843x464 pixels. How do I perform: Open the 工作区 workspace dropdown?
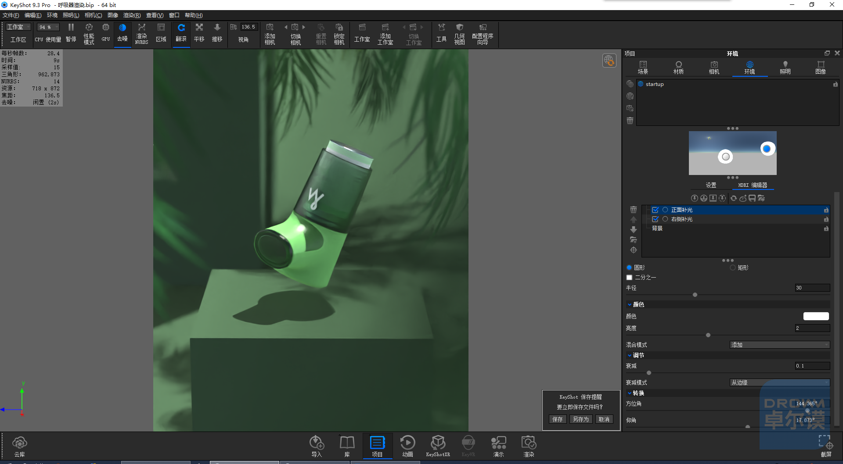coord(18,27)
